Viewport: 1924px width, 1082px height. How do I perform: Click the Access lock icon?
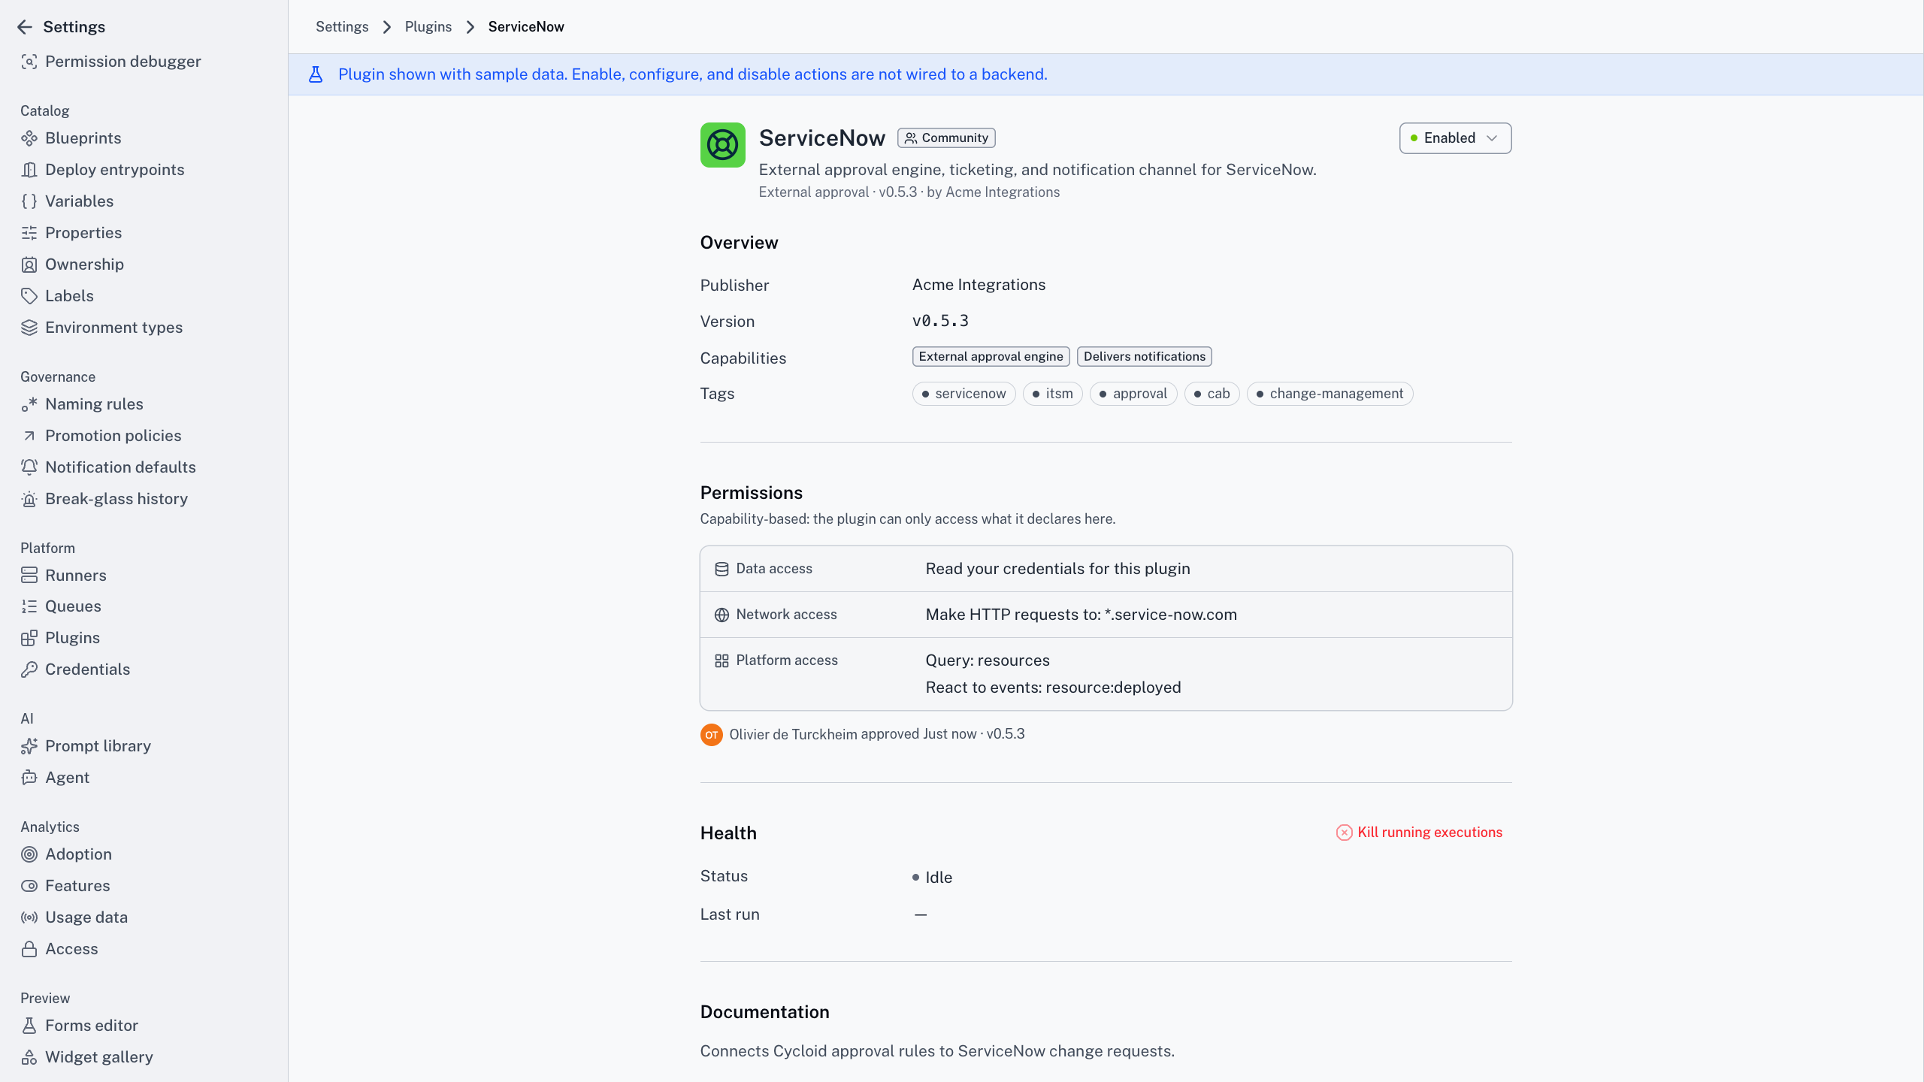point(29,949)
